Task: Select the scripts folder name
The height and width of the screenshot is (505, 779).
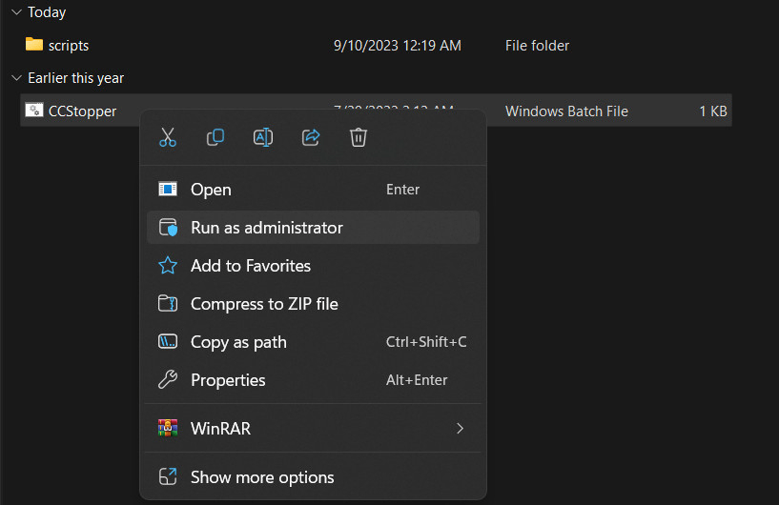Action: pos(69,45)
